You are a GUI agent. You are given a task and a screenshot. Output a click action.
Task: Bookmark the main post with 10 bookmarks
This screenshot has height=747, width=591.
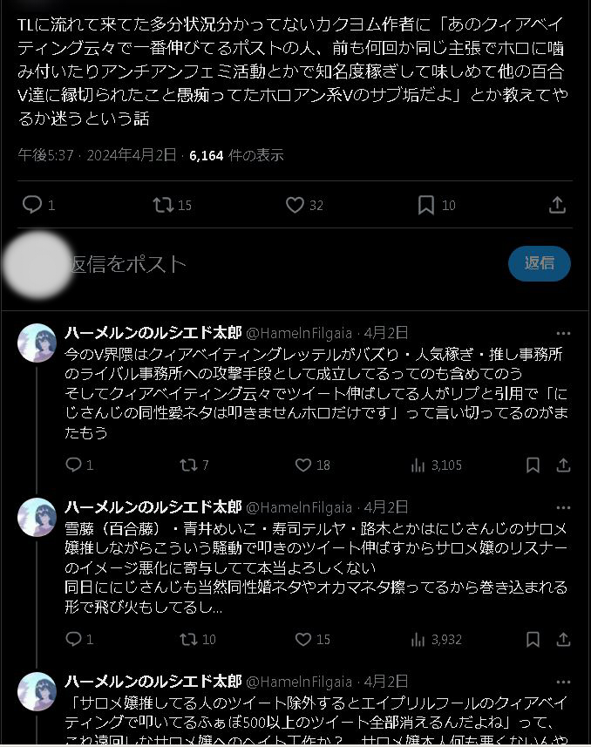[x=425, y=205]
